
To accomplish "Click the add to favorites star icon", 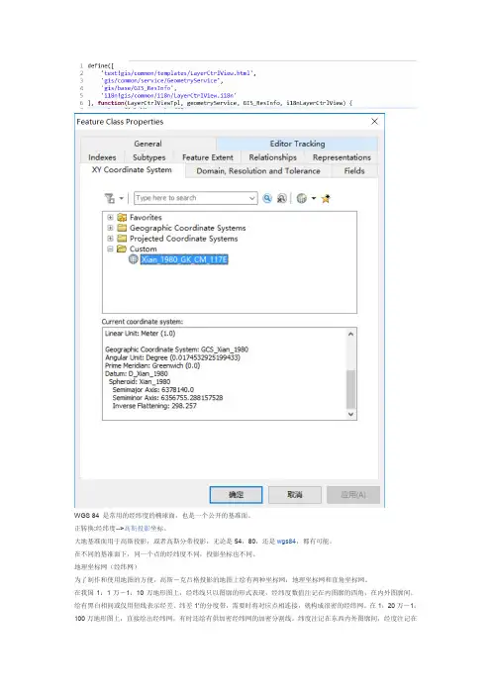I will point(326,198).
